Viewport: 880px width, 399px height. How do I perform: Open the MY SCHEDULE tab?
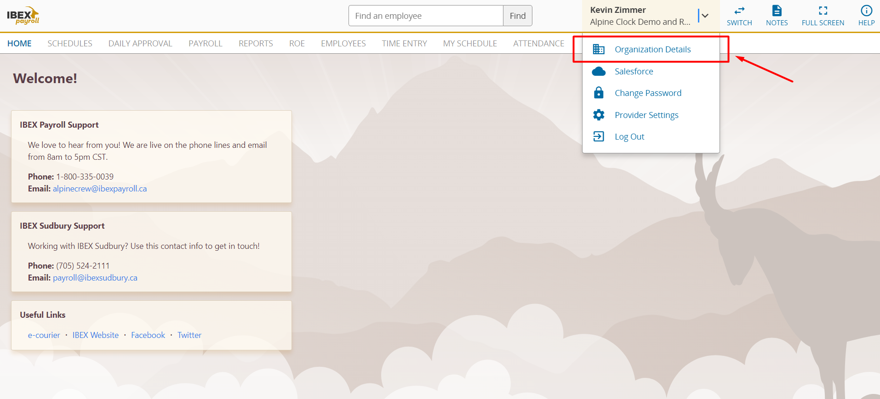click(470, 44)
